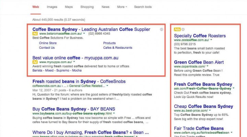The width and height of the screenshot is (247, 137).
Task: Switch to the Maps tab
Action: [69, 7]
